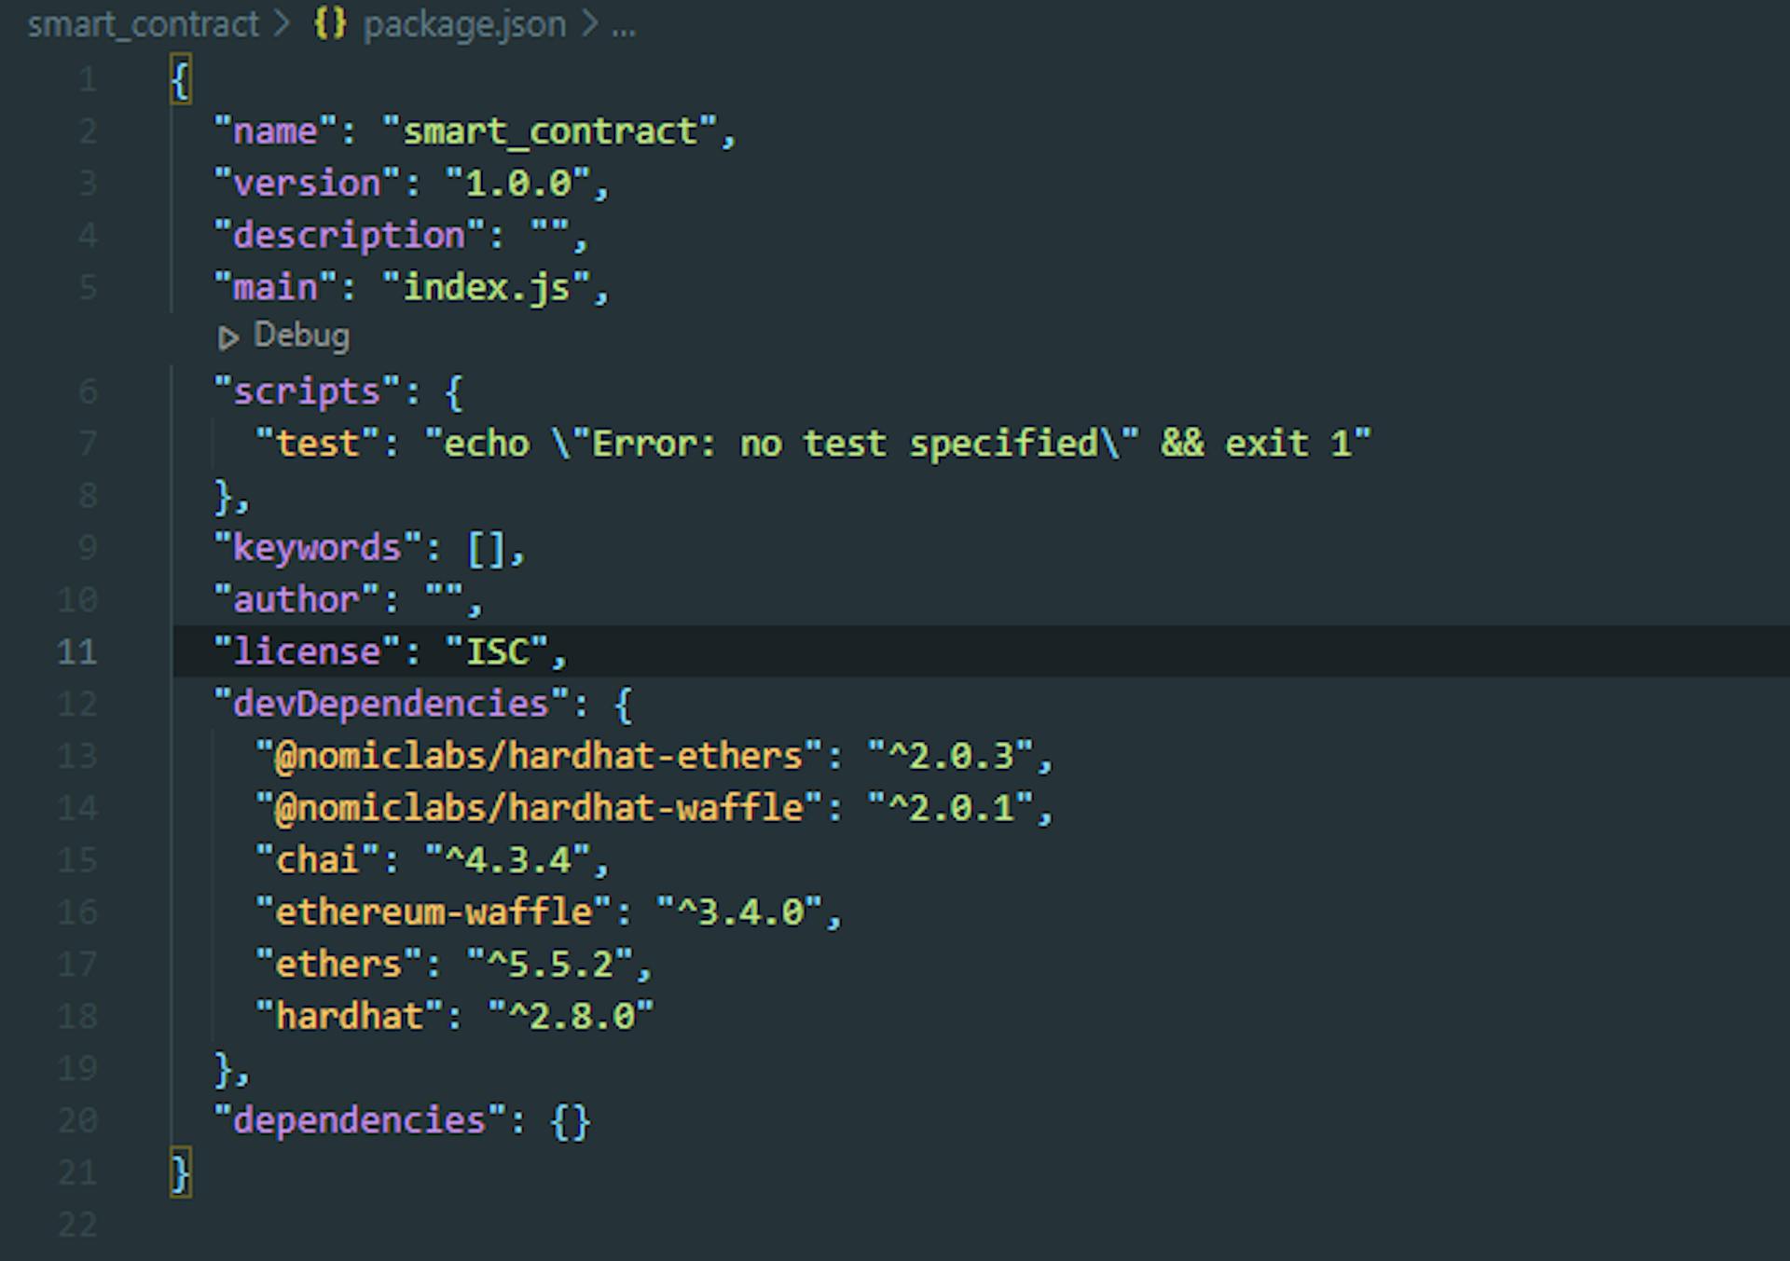Click the chevron after smart_contract breadcrumb
The width and height of the screenshot is (1790, 1261).
coord(282,24)
